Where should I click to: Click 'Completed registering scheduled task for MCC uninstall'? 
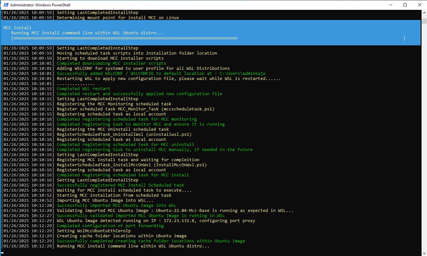(126, 145)
